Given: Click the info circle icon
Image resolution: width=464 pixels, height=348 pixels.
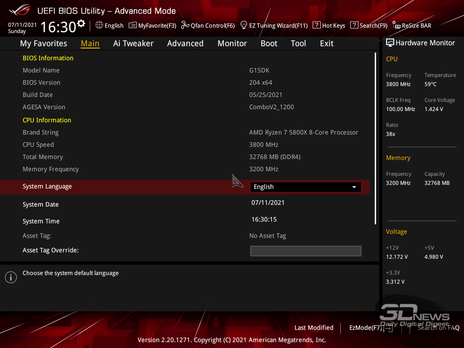Looking at the screenshot, I should pos(11,277).
